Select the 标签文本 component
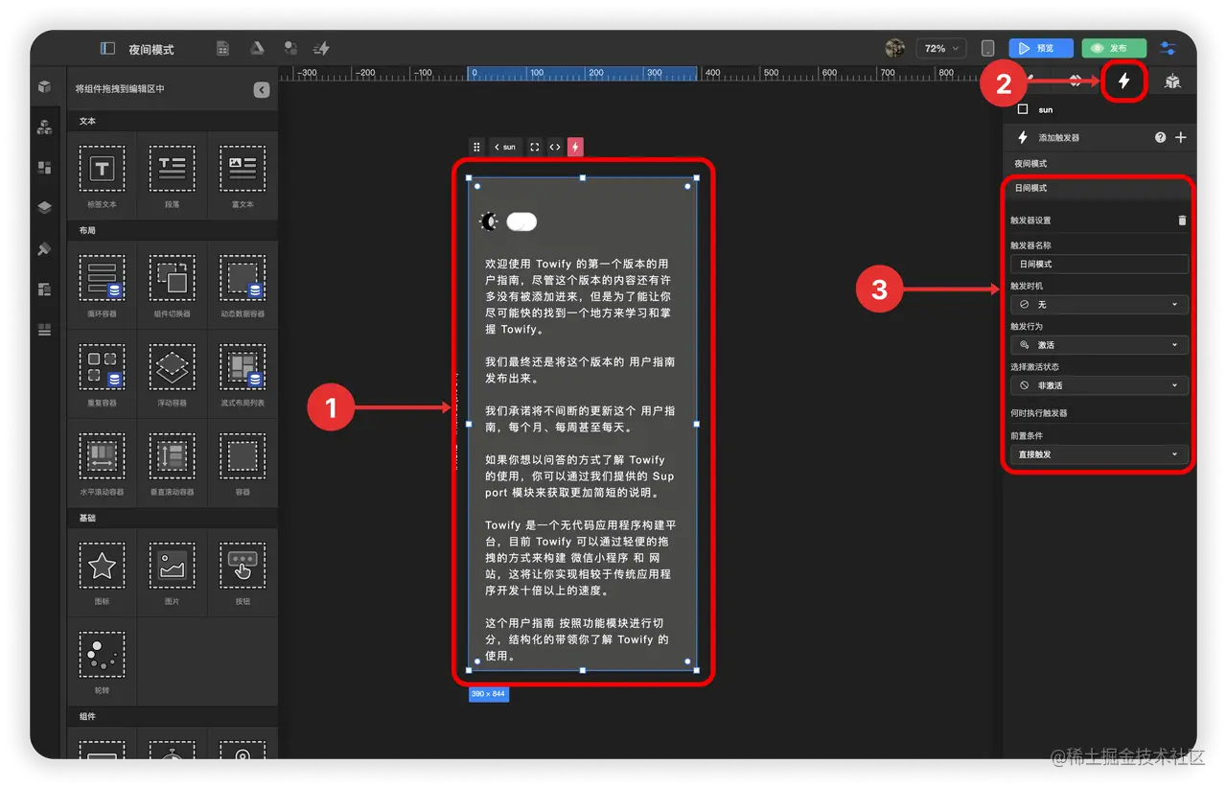The height and width of the screenshot is (789, 1227). pos(102,175)
